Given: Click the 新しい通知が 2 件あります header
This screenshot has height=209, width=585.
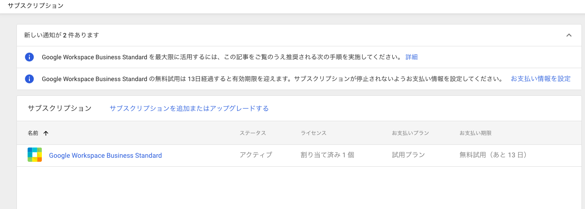Looking at the screenshot, I should click(61, 35).
